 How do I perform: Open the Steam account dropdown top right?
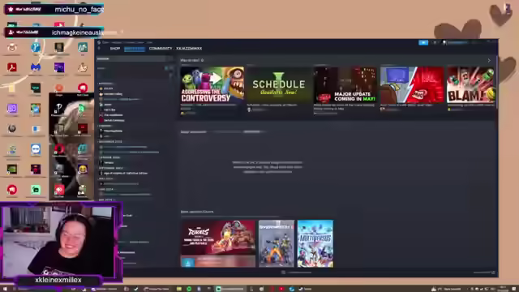click(x=457, y=43)
